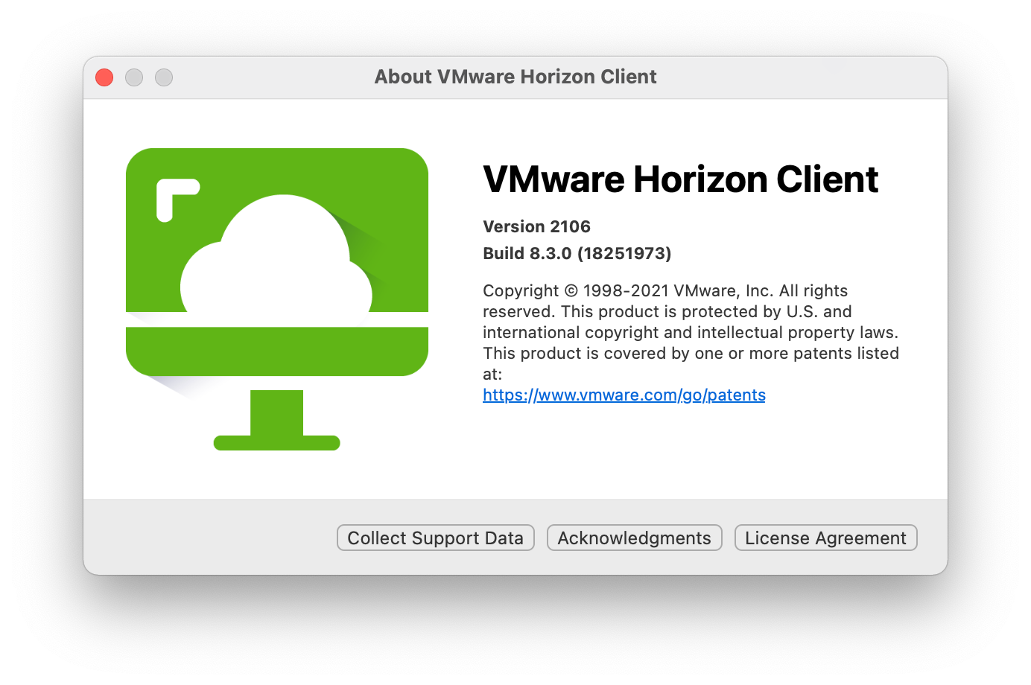View the License Agreement

coord(825,538)
